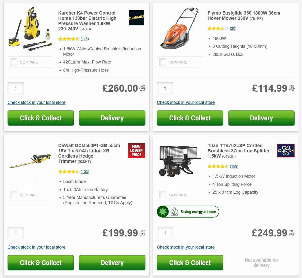This screenshot has width=302, height=278.
Task: Click the star rating for the Flymo mower
Action: pos(218,28)
